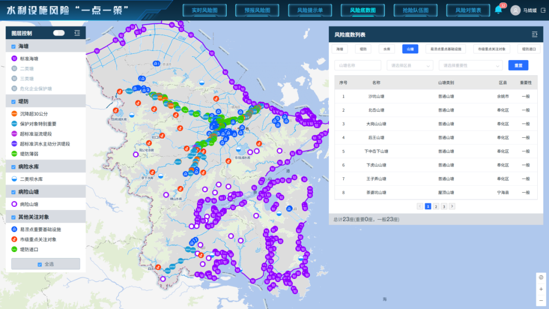Uncheck the 海塘 layer group checkbox
This screenshot has height=309, width=549.
point(13,46)
